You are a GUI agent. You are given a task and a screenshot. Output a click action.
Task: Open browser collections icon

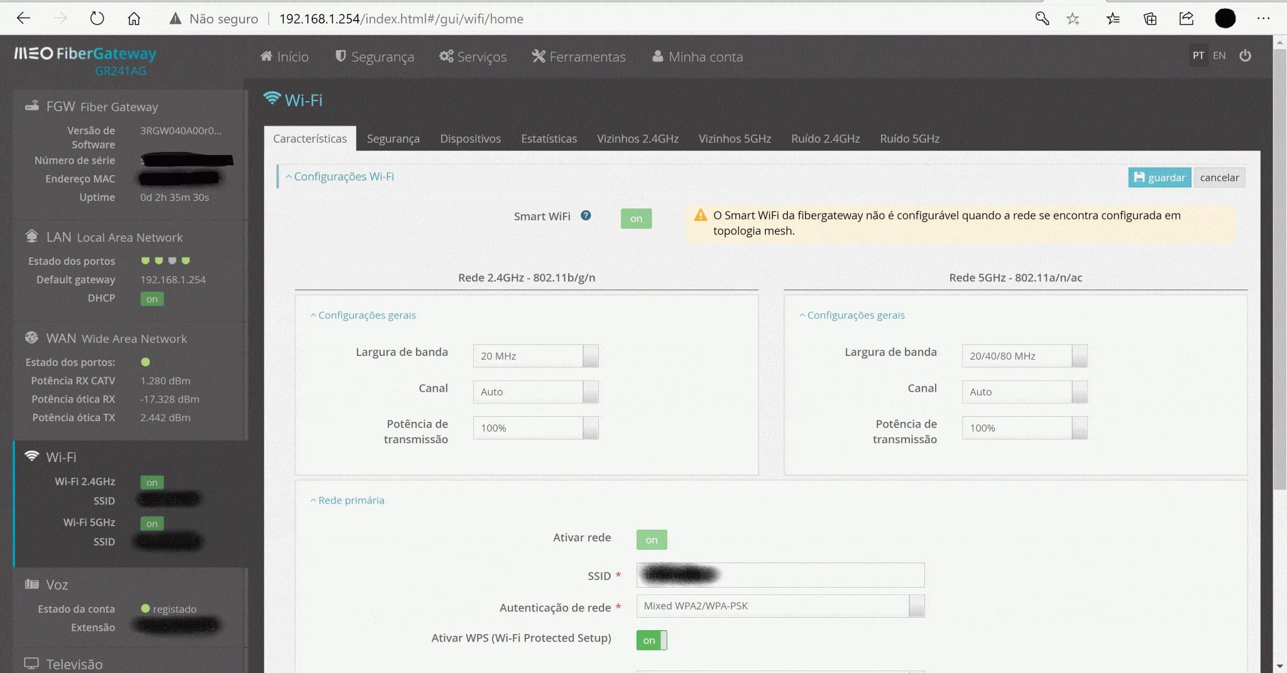[1150, 19]
